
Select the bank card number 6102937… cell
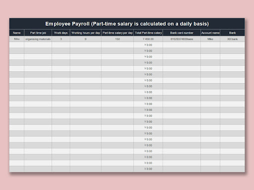click(182, 39)
